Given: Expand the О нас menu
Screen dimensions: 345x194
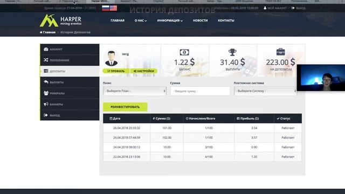Looking at the screenshot, I should [141, 20].
